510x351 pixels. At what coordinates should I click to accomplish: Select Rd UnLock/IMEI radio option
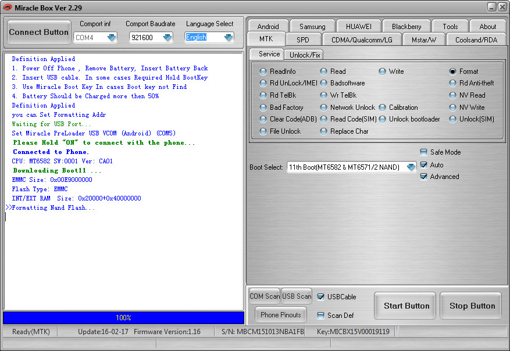point(288,83)
